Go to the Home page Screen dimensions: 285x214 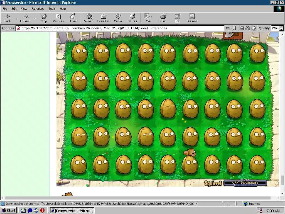tap(73, 18)
